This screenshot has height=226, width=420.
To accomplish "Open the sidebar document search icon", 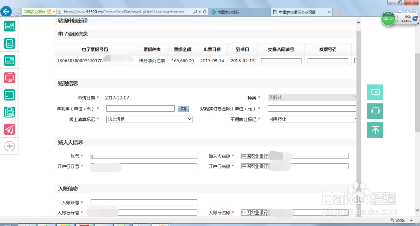I will (x=9, y=112).
